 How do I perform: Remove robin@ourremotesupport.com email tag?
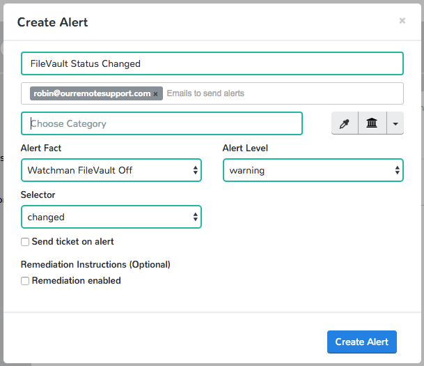(156, 94)
